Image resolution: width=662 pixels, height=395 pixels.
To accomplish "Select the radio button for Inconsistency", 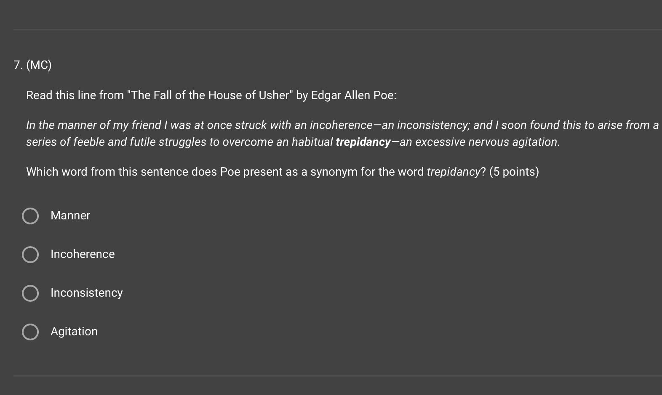I will [30, 293].
